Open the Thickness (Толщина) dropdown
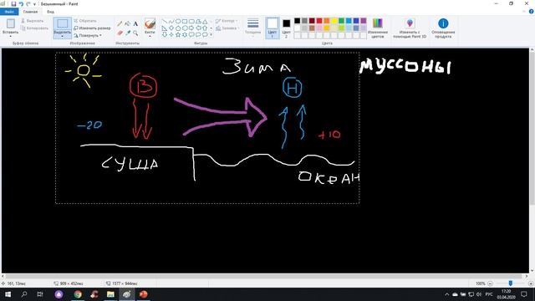Screen dimensions: 535x301 pos(252,27)
